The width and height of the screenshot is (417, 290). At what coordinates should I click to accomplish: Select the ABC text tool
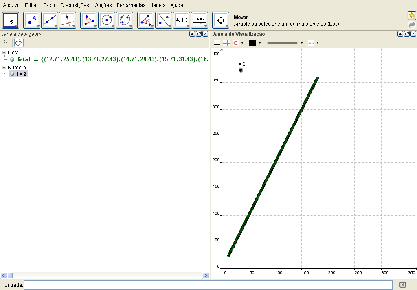point(182,20)
